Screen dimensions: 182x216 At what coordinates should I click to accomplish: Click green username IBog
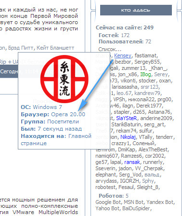click(145, 74)
